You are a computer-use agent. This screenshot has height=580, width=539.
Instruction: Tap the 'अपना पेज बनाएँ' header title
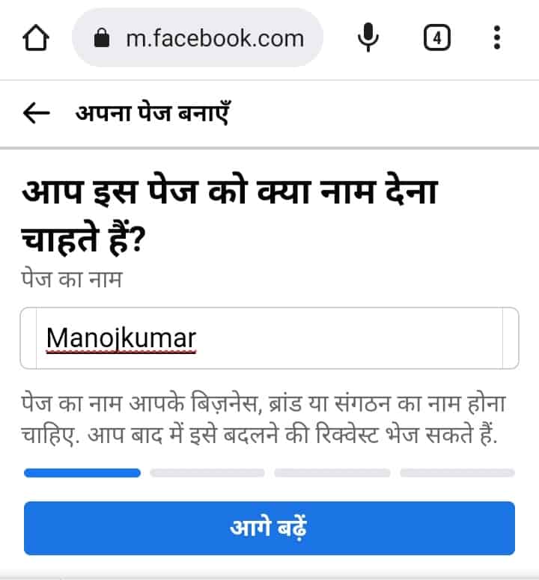(153, 113)
